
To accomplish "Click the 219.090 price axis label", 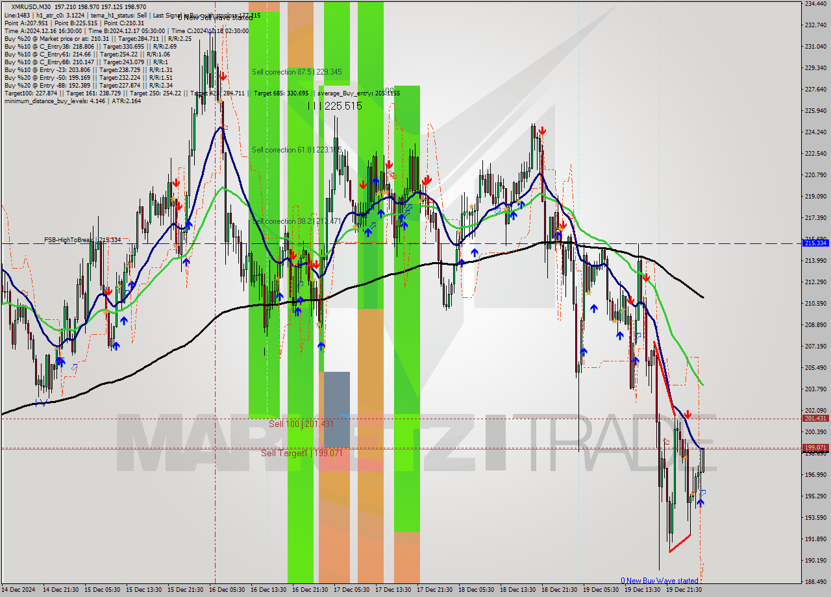I will click(x=815, y=196).
